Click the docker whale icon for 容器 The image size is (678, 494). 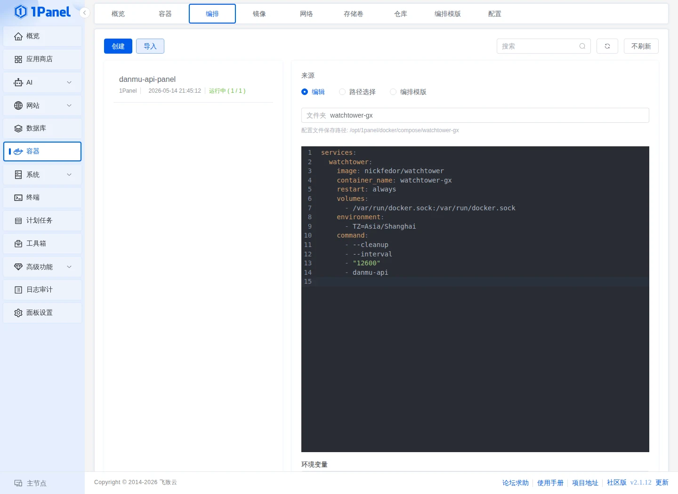point(18,151)
